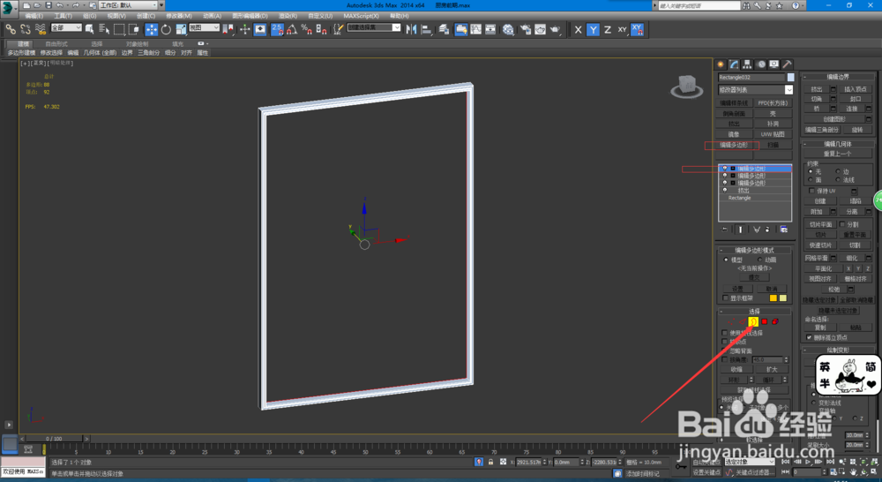Open the Create panel tab icon
Viewport: 882px width, 482px height.
(x=721, y=64)
